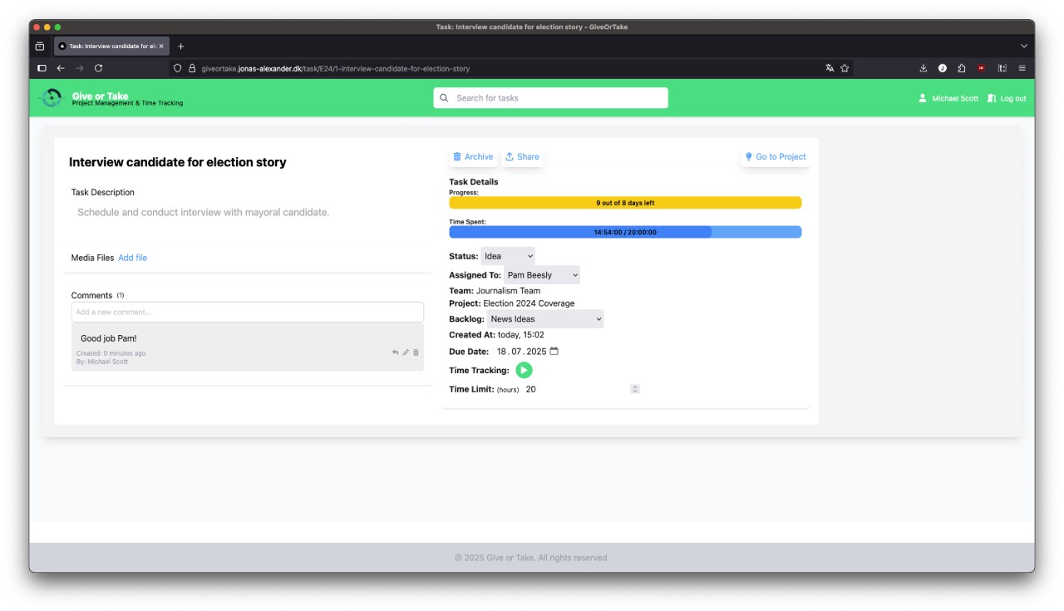Start time tracking with the play button
The width and height of the screenshot is (1064, 611).
tap(524, 371)
